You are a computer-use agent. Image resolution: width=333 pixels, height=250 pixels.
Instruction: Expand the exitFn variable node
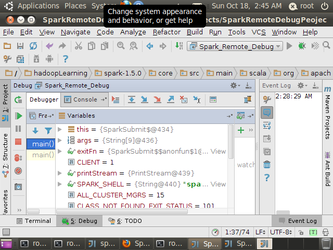pos(60,151)
